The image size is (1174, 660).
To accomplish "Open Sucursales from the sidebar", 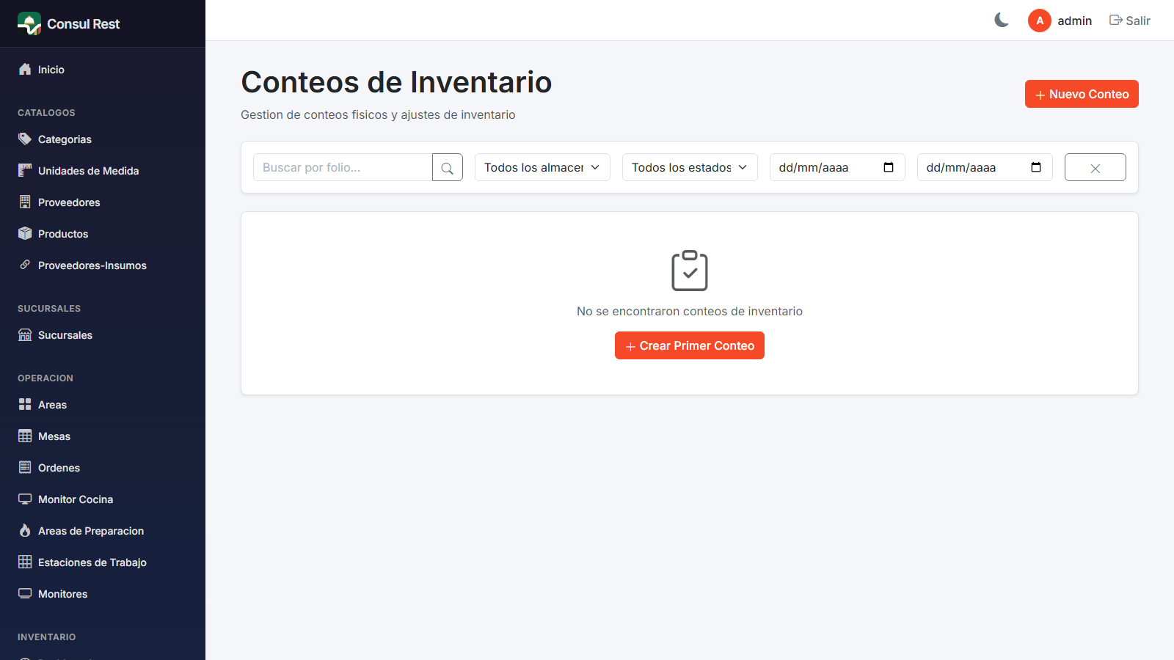I will pyautogui.click(x=103, y=335).
